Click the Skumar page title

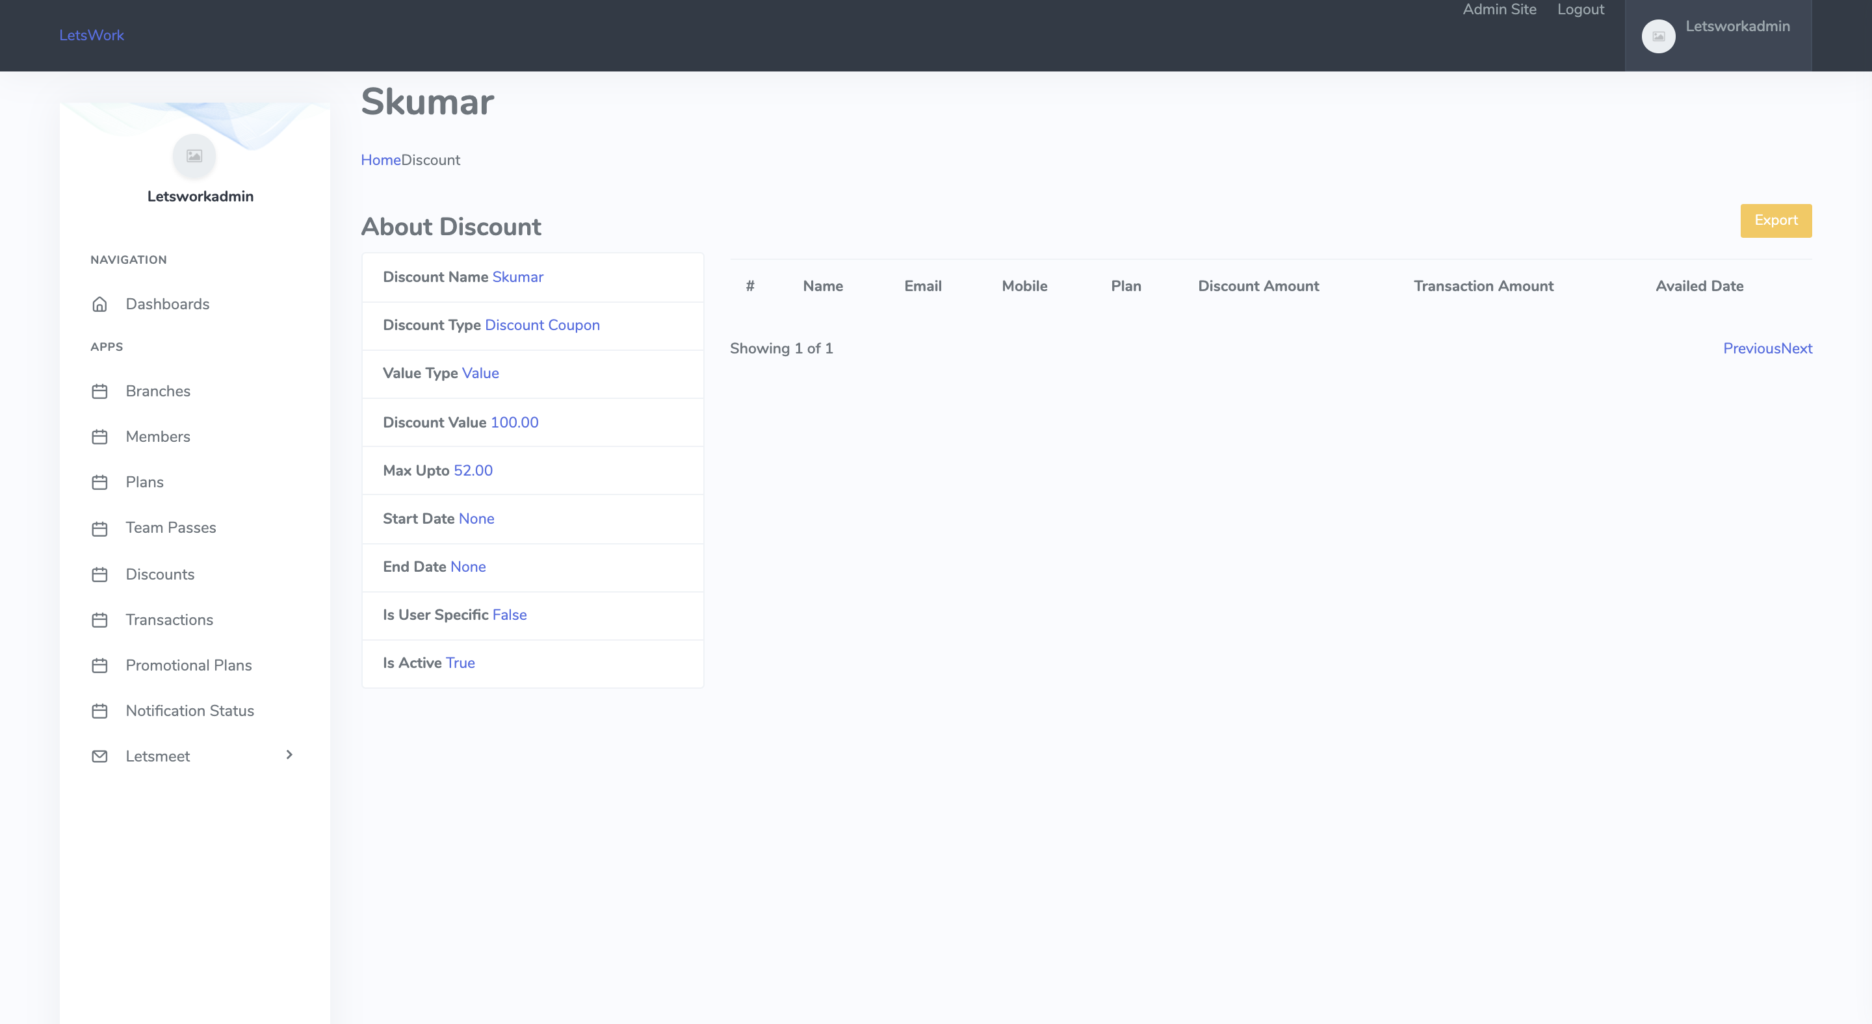click(x=427, y=101)
